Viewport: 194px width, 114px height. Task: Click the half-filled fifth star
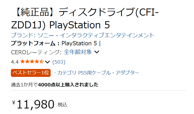pos(41,62)
